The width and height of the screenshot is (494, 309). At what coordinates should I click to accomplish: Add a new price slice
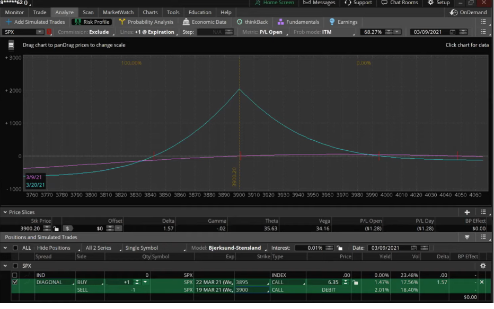(x=467, y=212)
